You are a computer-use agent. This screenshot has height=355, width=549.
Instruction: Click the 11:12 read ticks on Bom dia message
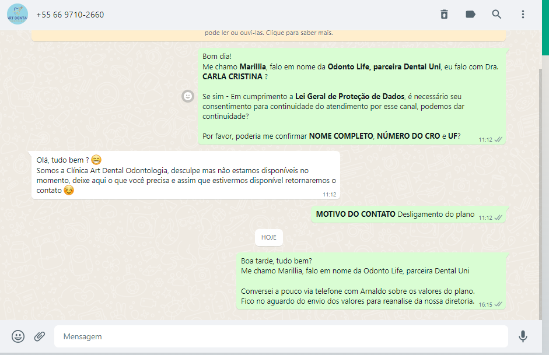[498, 139]
